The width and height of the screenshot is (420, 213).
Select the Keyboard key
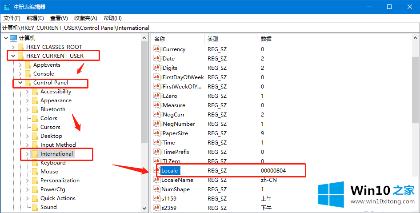point(53,163)
